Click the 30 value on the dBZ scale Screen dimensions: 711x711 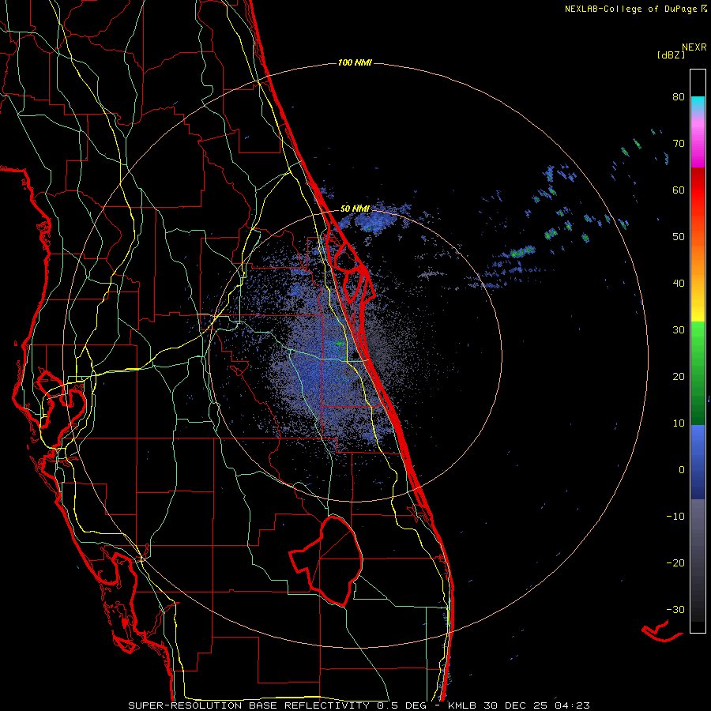click(x=679, y=329)
